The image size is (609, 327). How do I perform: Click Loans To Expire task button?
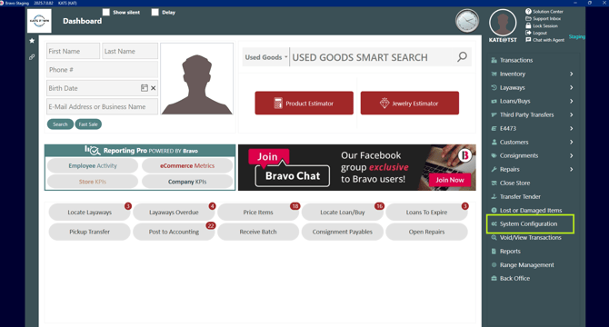click(426, 213)
